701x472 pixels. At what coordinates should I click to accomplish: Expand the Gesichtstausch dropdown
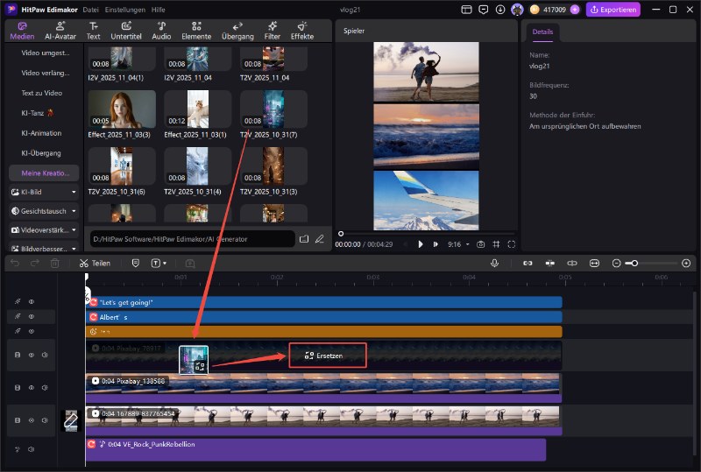click(x=74, y=211)
